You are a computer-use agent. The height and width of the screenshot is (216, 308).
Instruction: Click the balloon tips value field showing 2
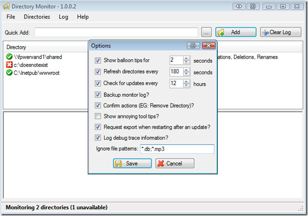click(x=176, y=60)
